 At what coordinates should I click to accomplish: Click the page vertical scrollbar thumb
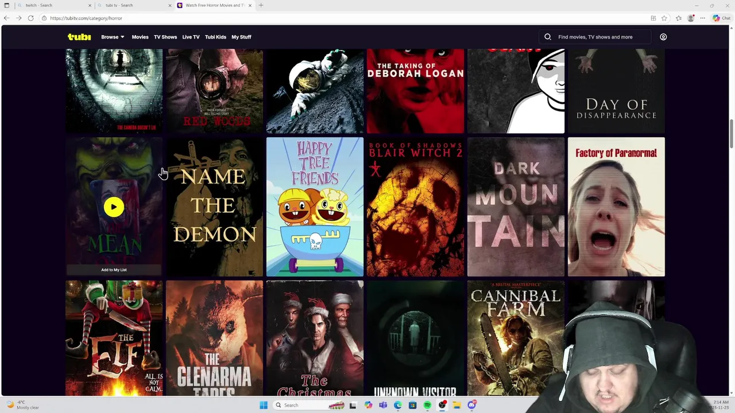coord(732,133)
